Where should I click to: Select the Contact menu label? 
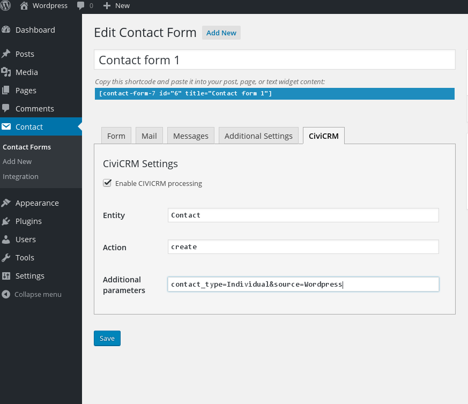click(29, 127)
